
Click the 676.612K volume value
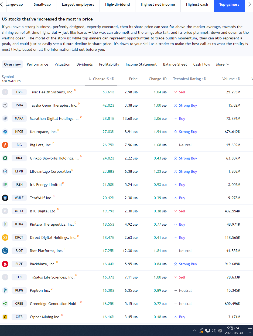click(x=232, y=132)
